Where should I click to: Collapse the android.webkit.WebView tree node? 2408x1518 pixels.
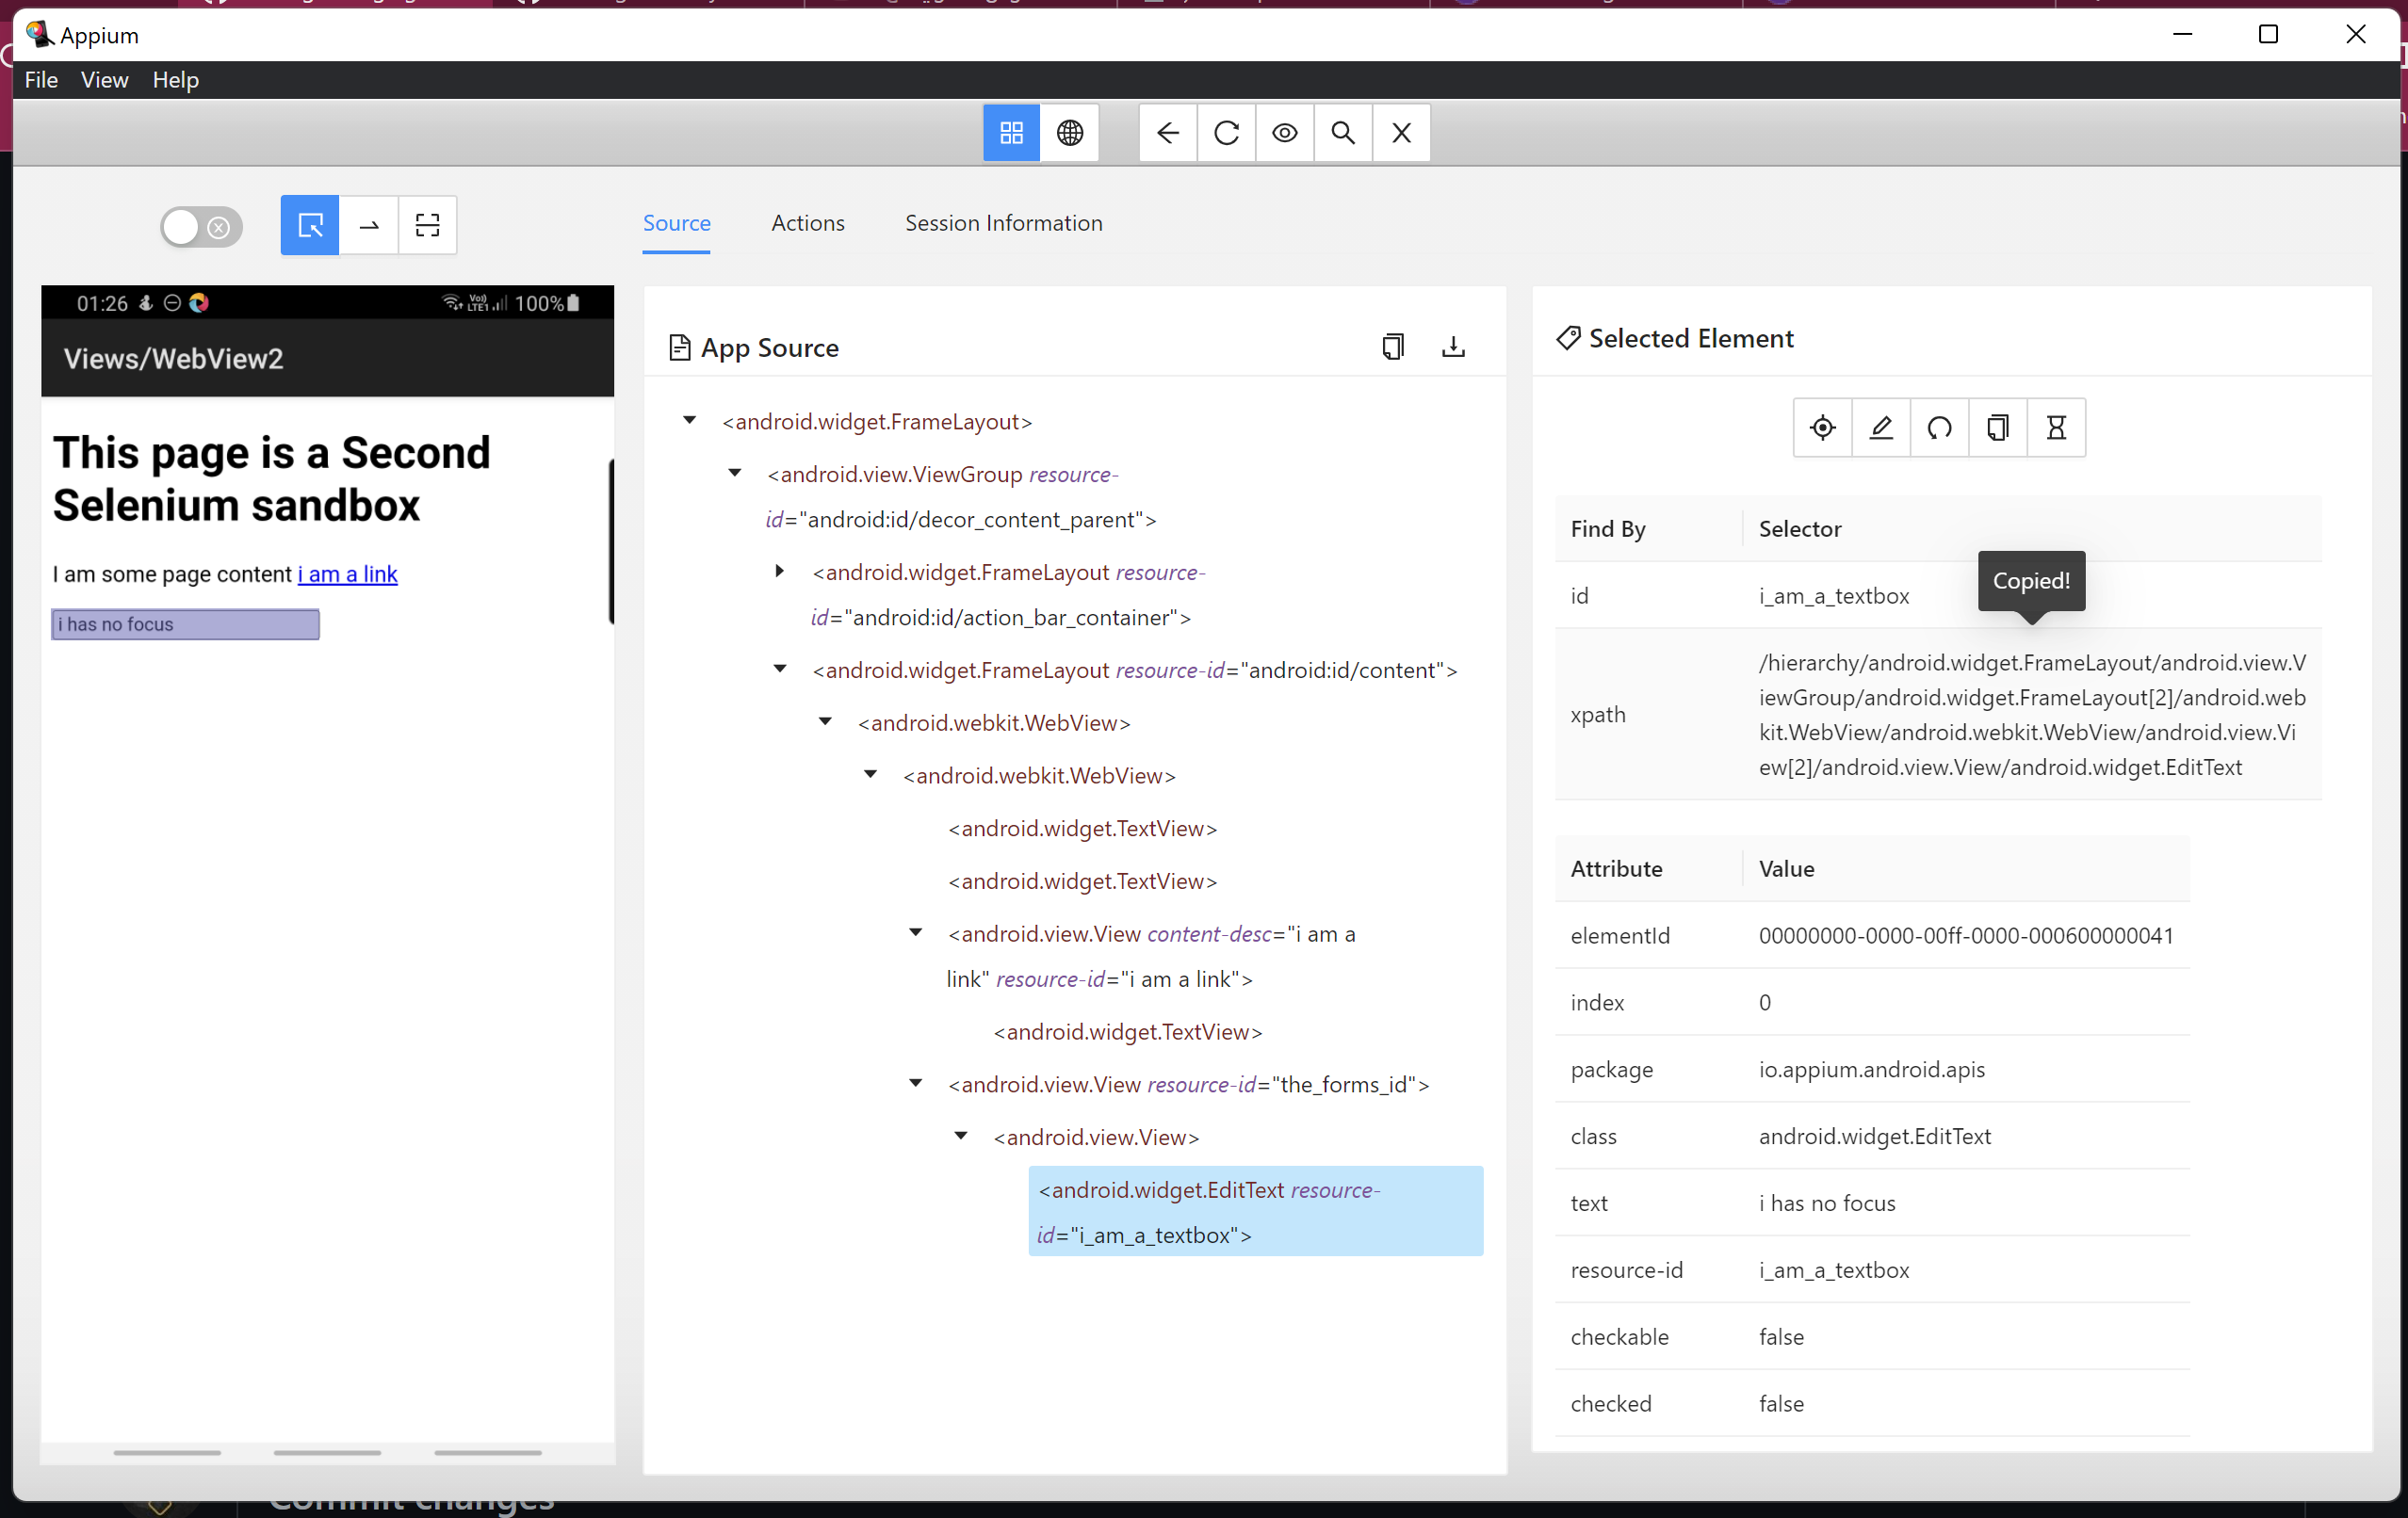tap(824, 721)
